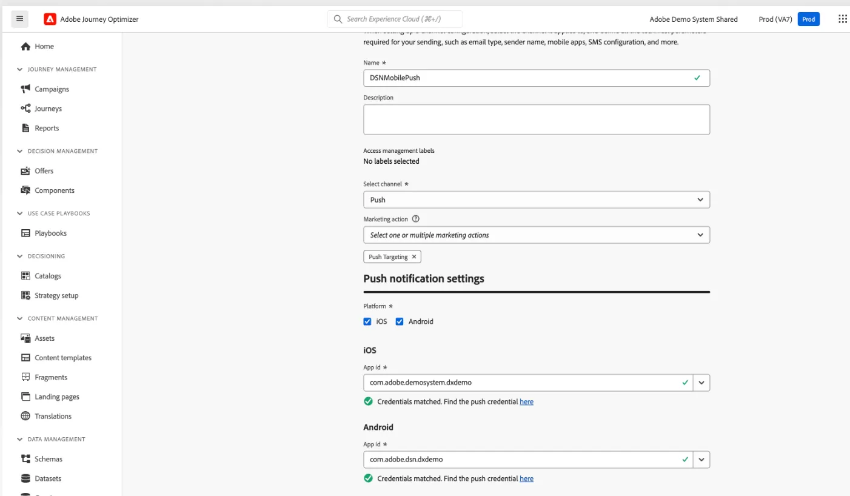
Task: Click the Campaigns megaphone icon
Action: (25, 89)
